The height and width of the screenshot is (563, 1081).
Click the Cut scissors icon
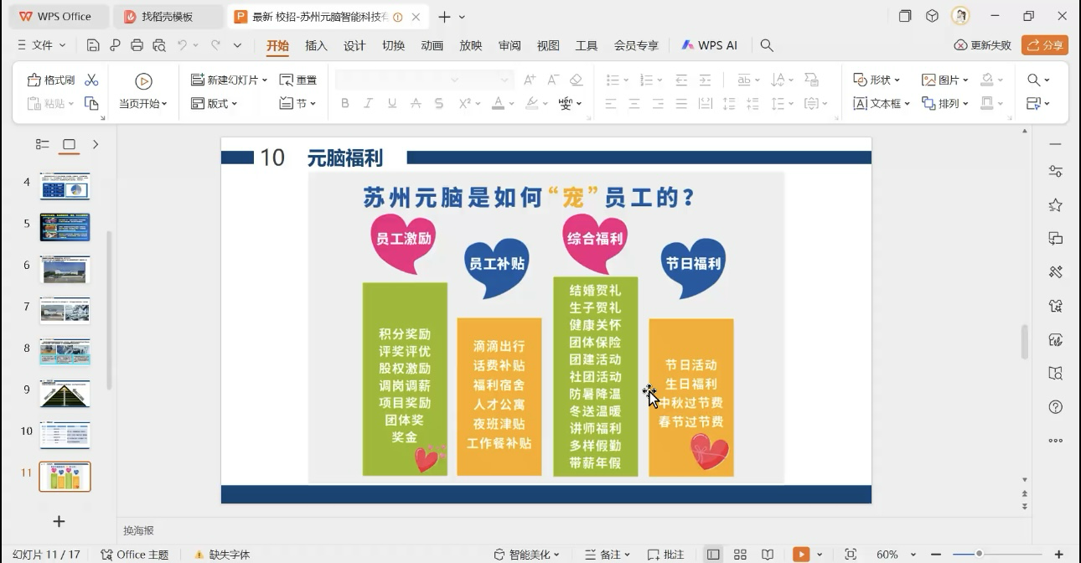91,80
